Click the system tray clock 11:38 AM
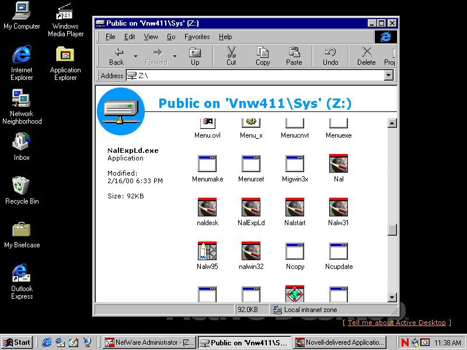 click(447, 343)
